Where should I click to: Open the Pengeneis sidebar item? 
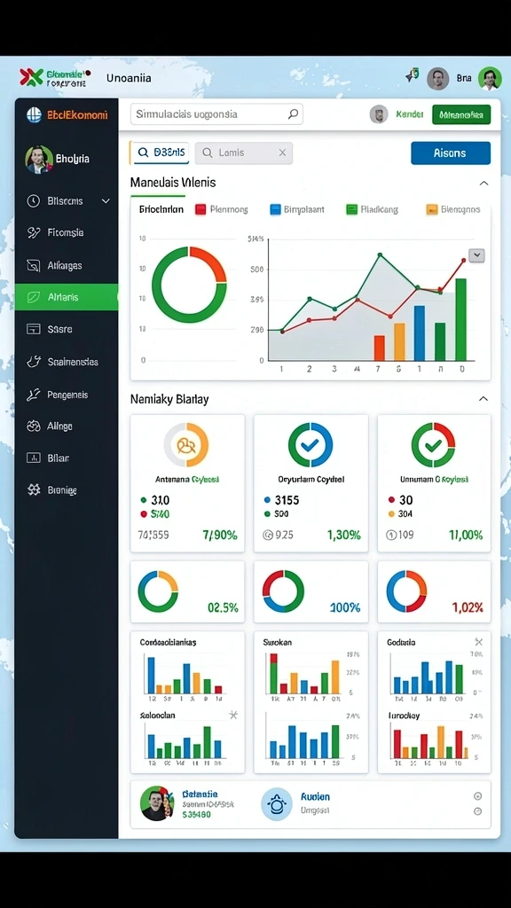point(66,395)
